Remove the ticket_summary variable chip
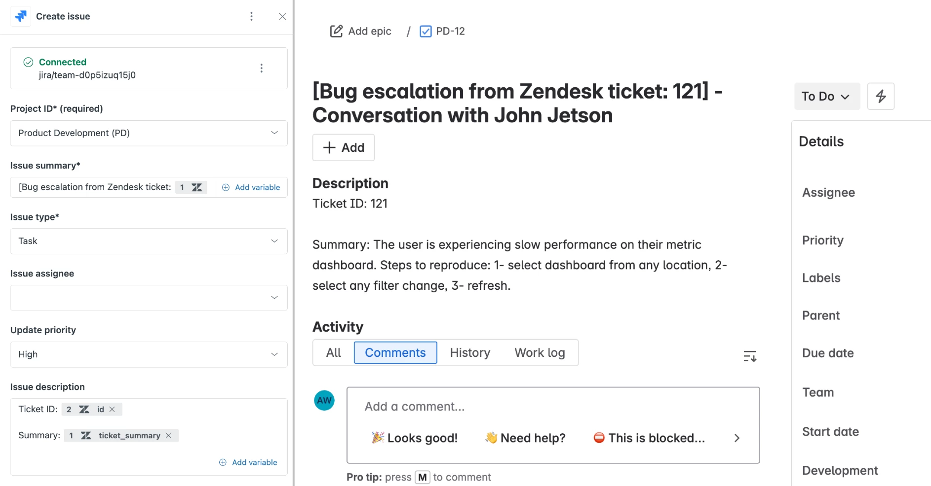 pos(169,435)
